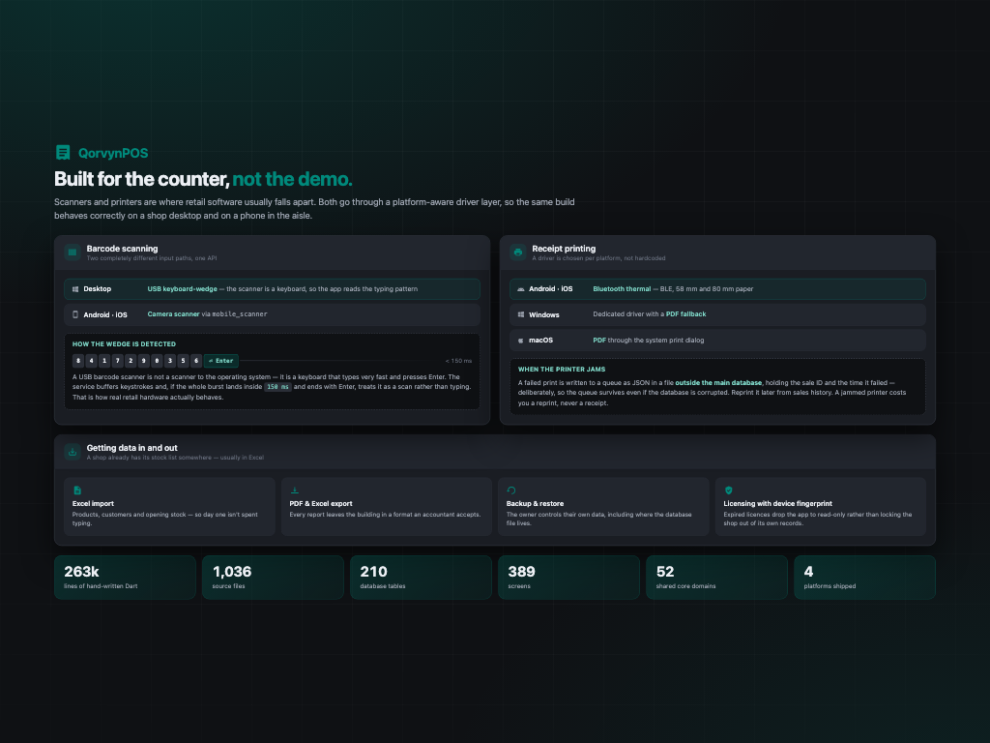The width and height of the screenshot is (990, 743).
Task: Click the 1,036 source files stat
Action: pyautogui.click(x=273, y=578)
